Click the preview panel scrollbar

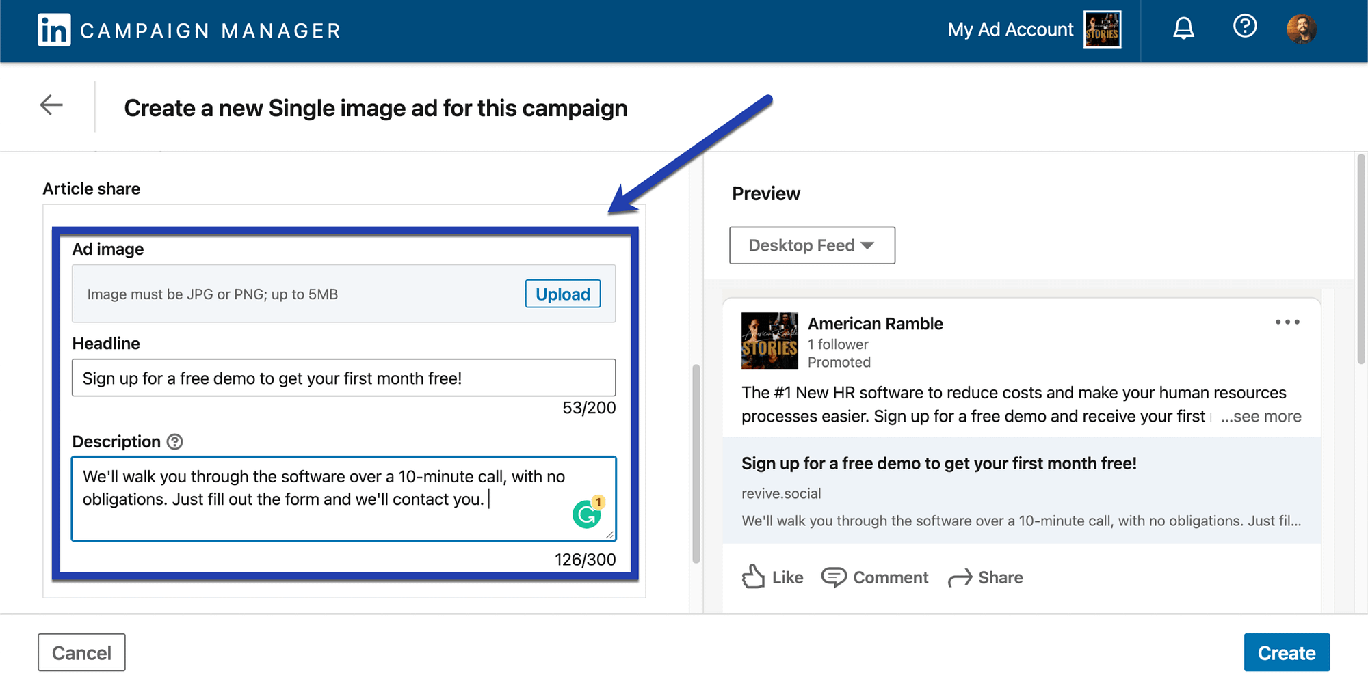coord(1361,260)
